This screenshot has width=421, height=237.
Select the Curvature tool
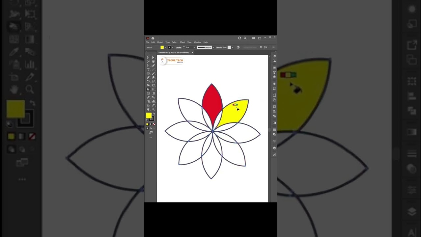[x=153, y=66]
